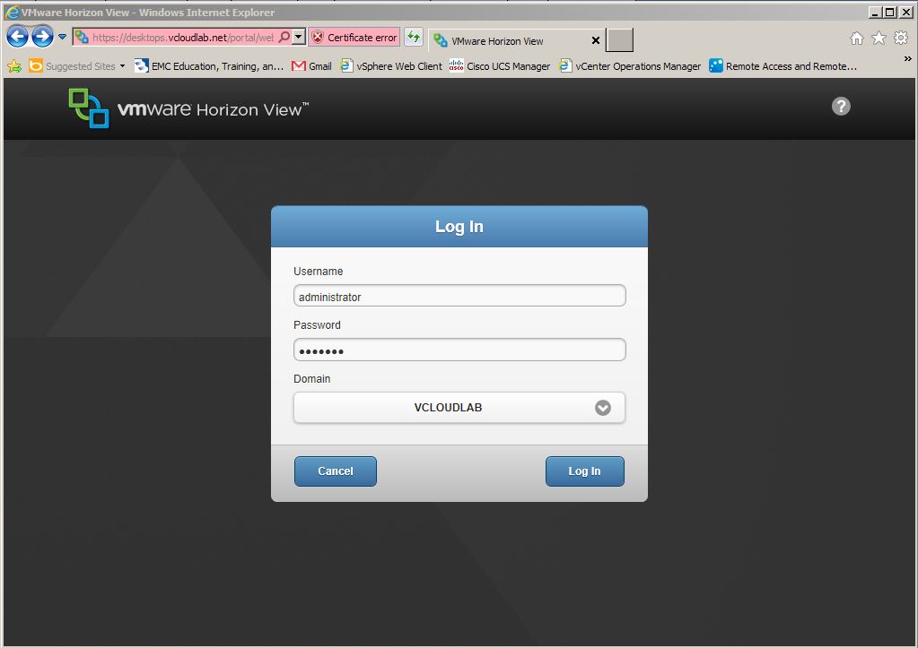Screen dimensions: 918x648
Task: Open a new blank tab
Action: (x=619, y=40)
